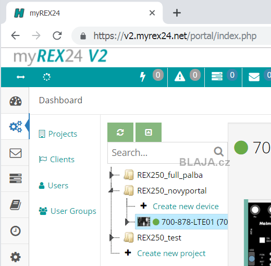Go forward in browser

pyautogui.click(x=36, y=35)
